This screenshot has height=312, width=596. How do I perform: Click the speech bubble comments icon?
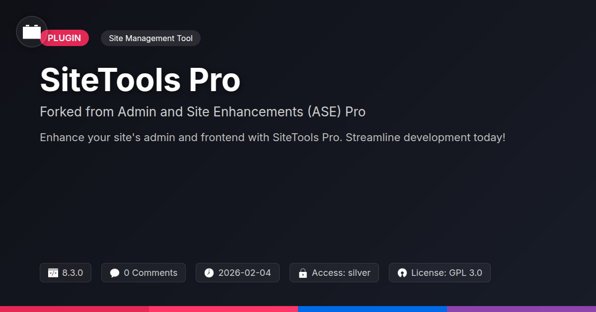[115, 273]
